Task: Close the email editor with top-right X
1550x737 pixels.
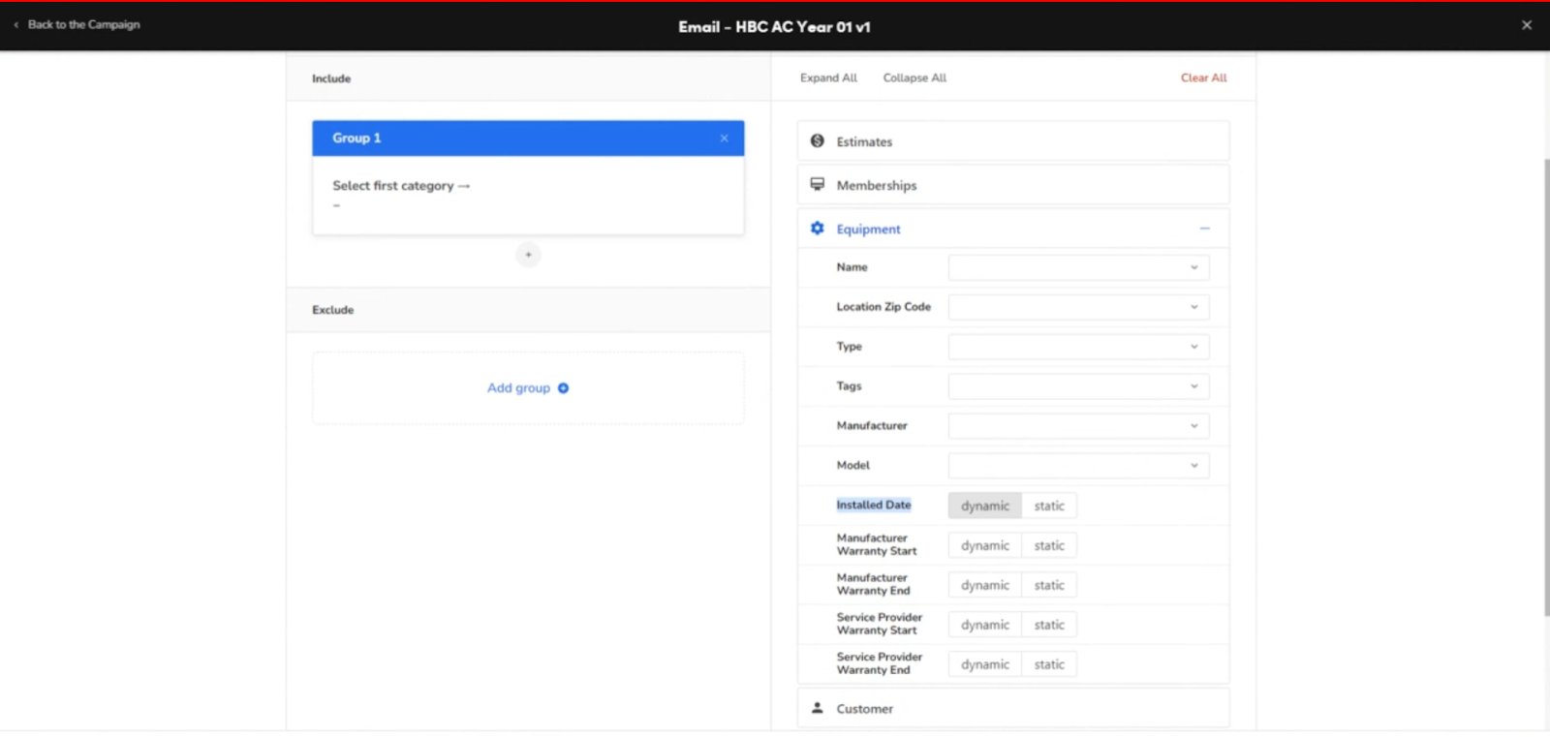Action: tap(1527, 25)
